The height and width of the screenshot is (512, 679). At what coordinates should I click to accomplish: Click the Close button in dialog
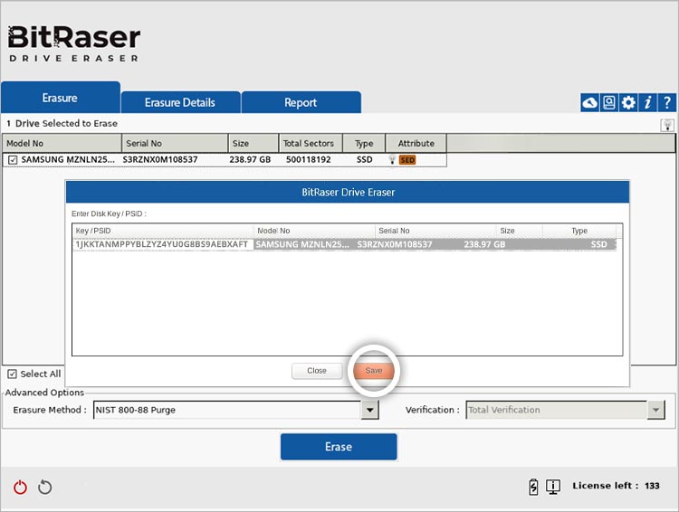pos(317,371)
